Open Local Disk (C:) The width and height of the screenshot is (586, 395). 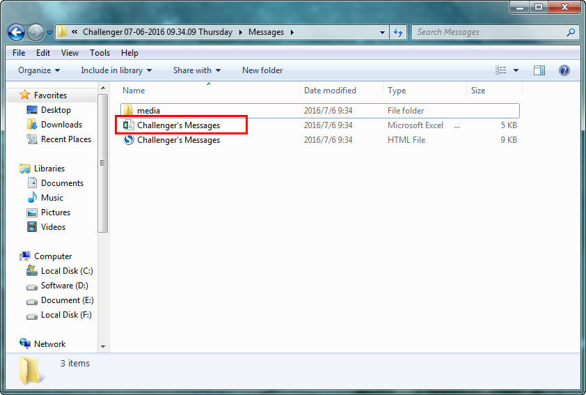[67, 271]
